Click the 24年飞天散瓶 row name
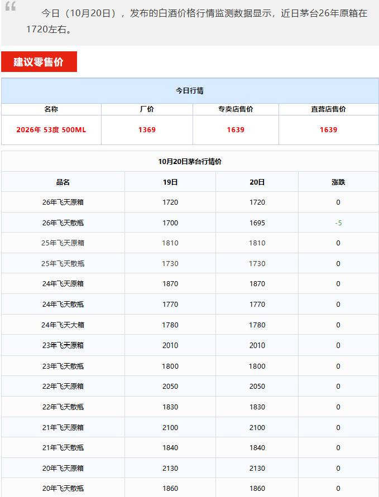The height and width of the screenshot is (497, 379). 63,305
